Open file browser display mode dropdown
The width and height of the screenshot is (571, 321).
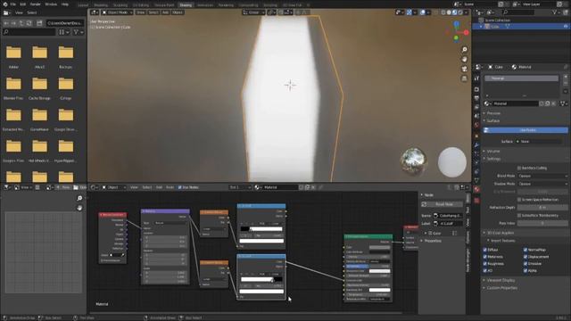pos(63,32)
